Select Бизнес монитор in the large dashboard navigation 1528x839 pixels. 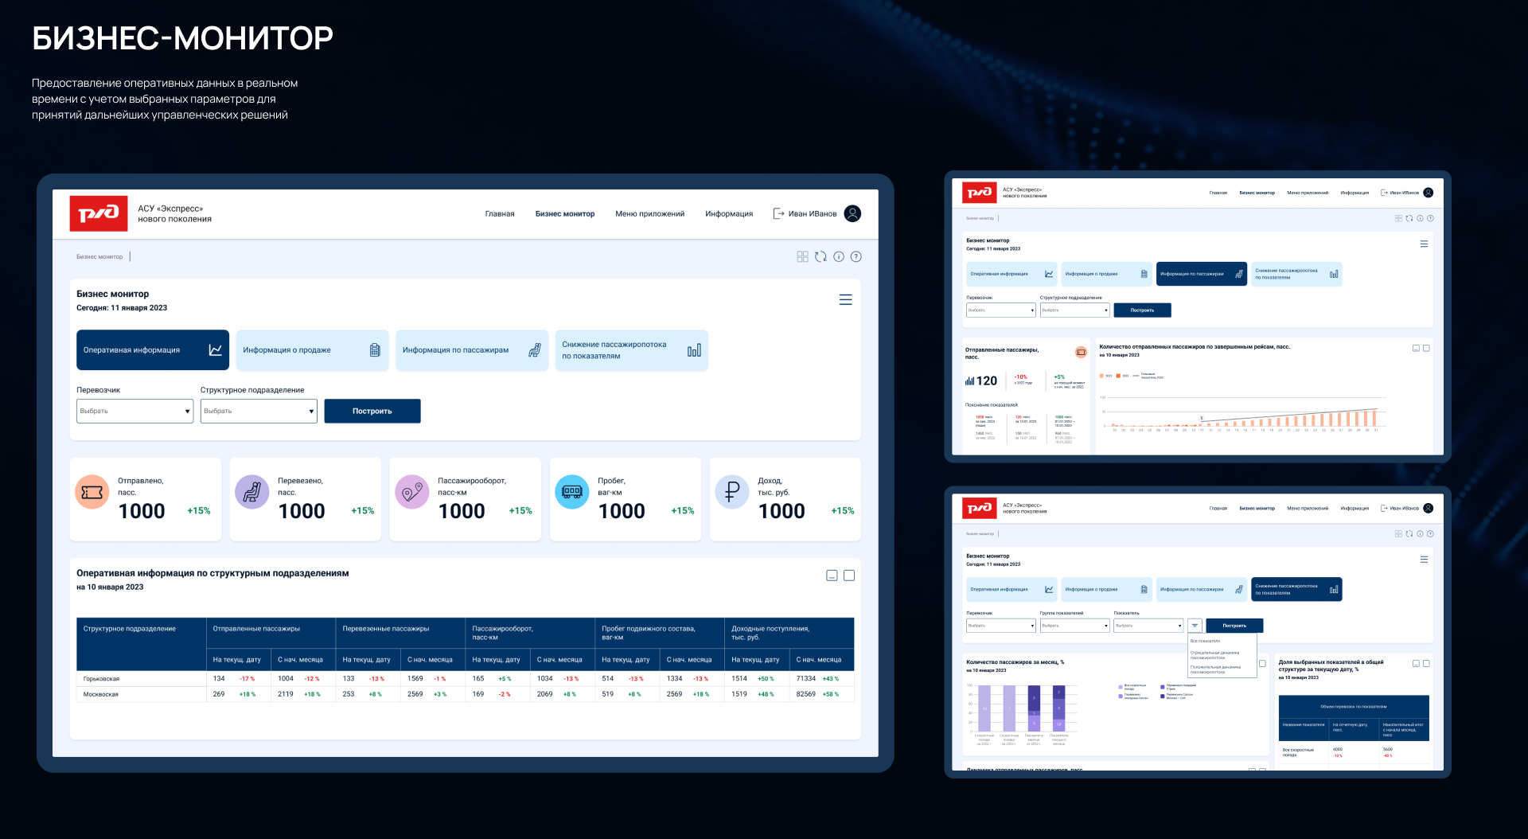[565, 214]
